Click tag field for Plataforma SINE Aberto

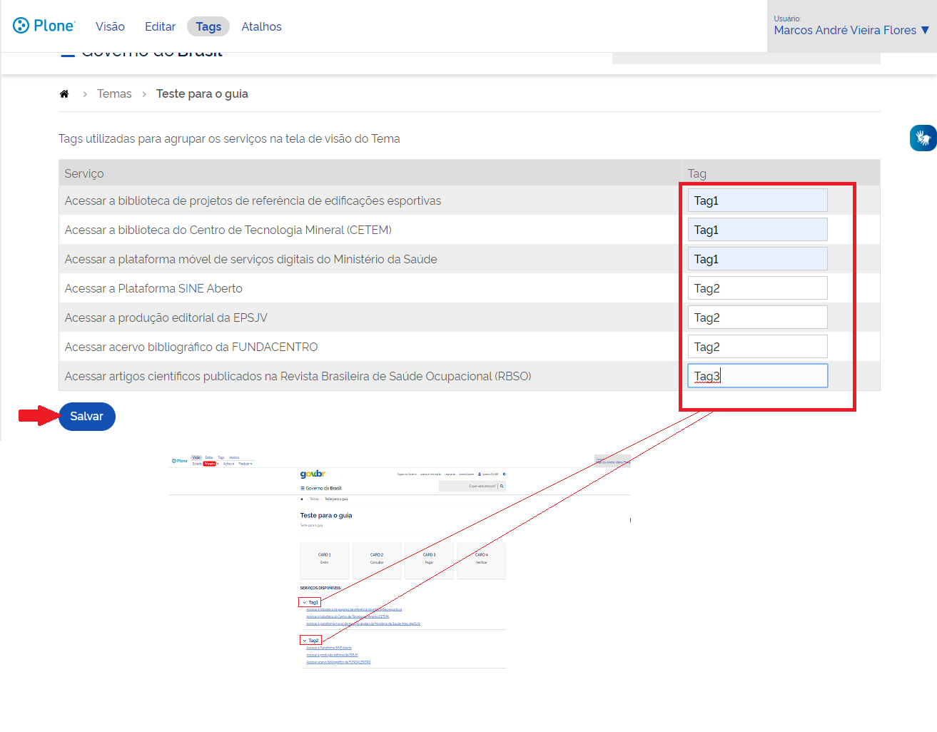[756, 288]
